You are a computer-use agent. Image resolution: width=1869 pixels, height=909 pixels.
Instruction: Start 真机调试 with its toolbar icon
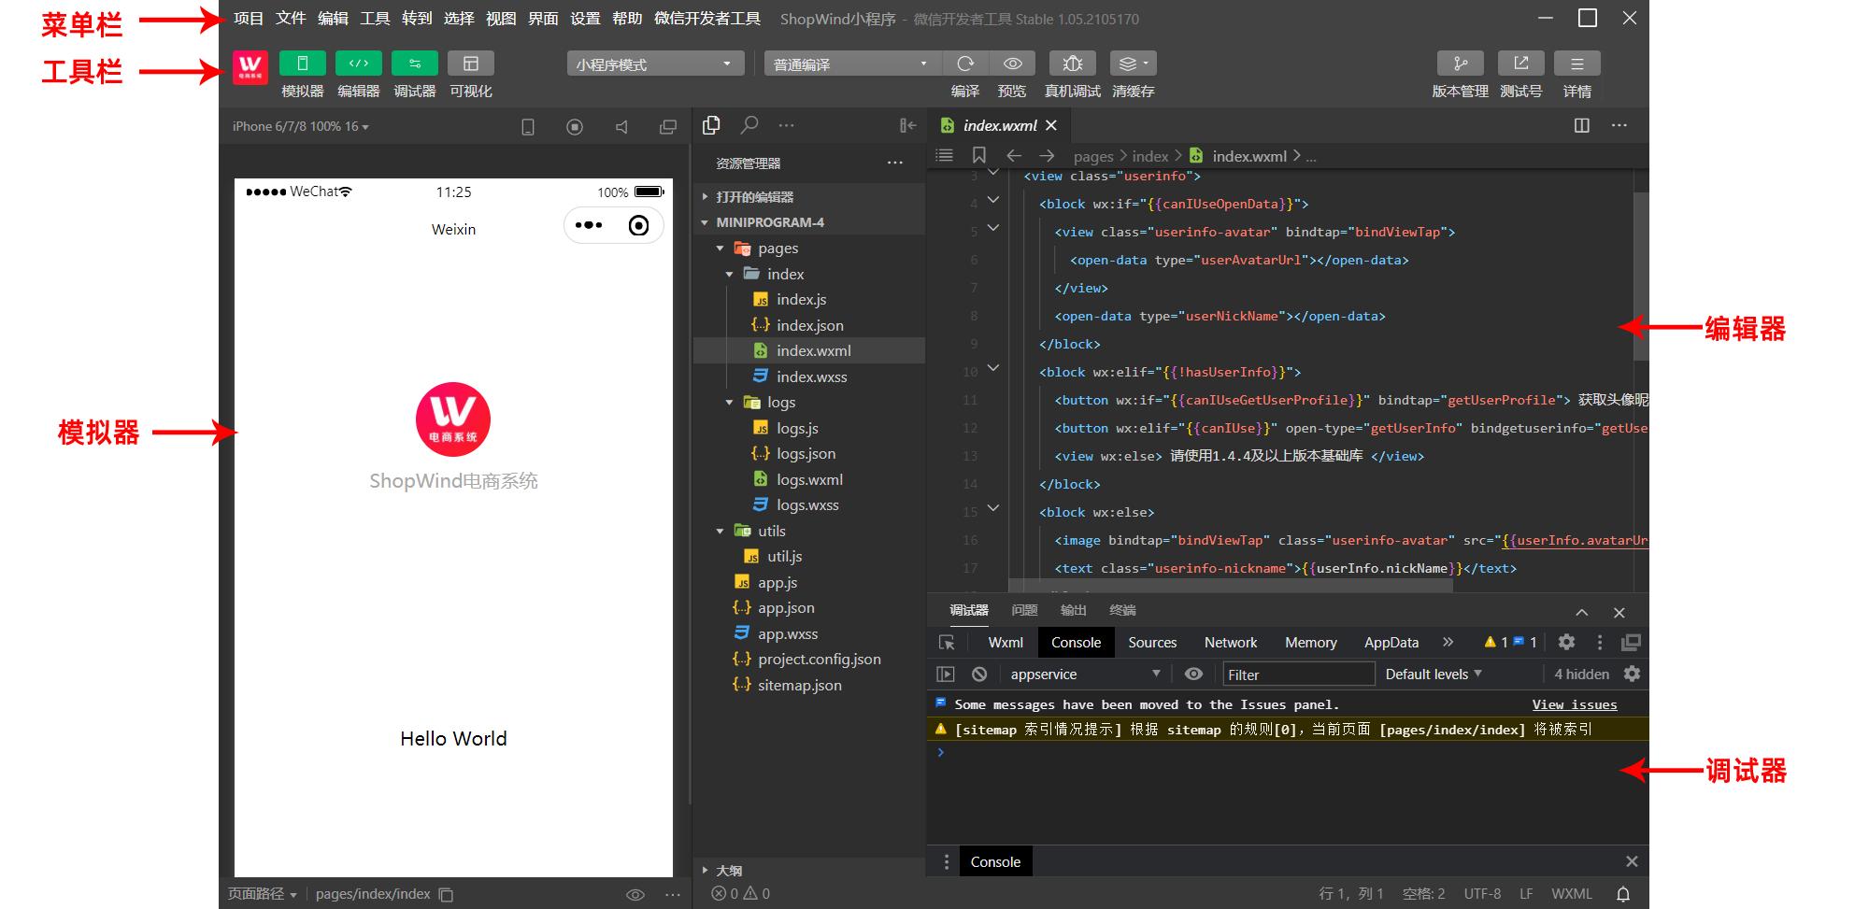[x=1071, y=63]
